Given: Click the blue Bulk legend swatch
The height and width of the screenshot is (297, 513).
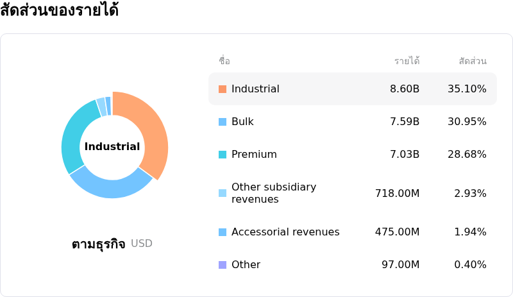Looking at the screenshot, I should click(223, 122).
